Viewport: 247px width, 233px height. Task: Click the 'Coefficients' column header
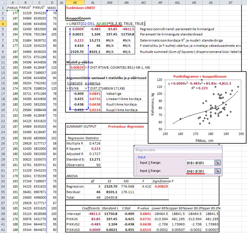click(91, 208)
